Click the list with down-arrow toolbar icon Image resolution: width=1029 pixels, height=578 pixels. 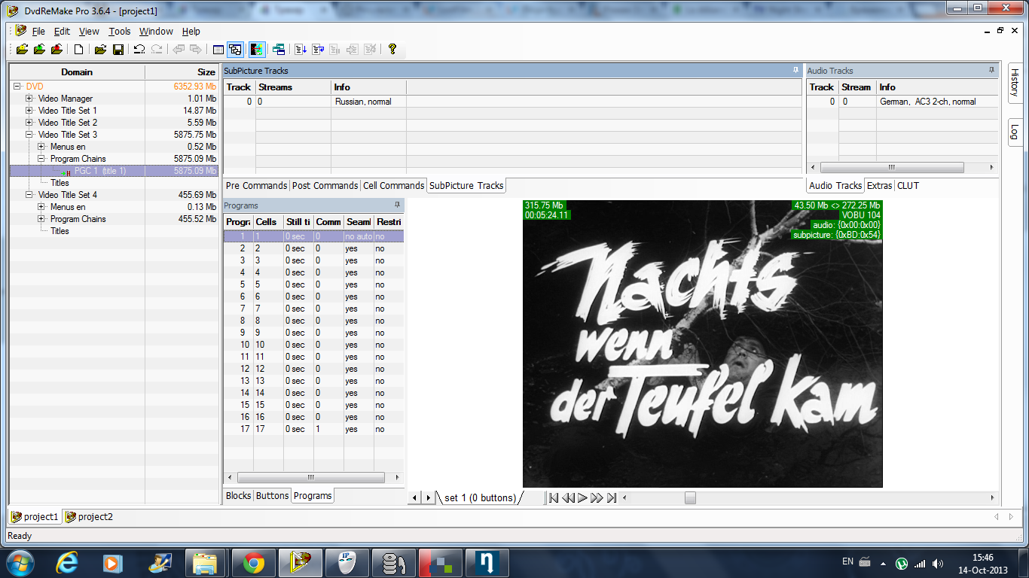pyautogui.click(x=301, y=50)
